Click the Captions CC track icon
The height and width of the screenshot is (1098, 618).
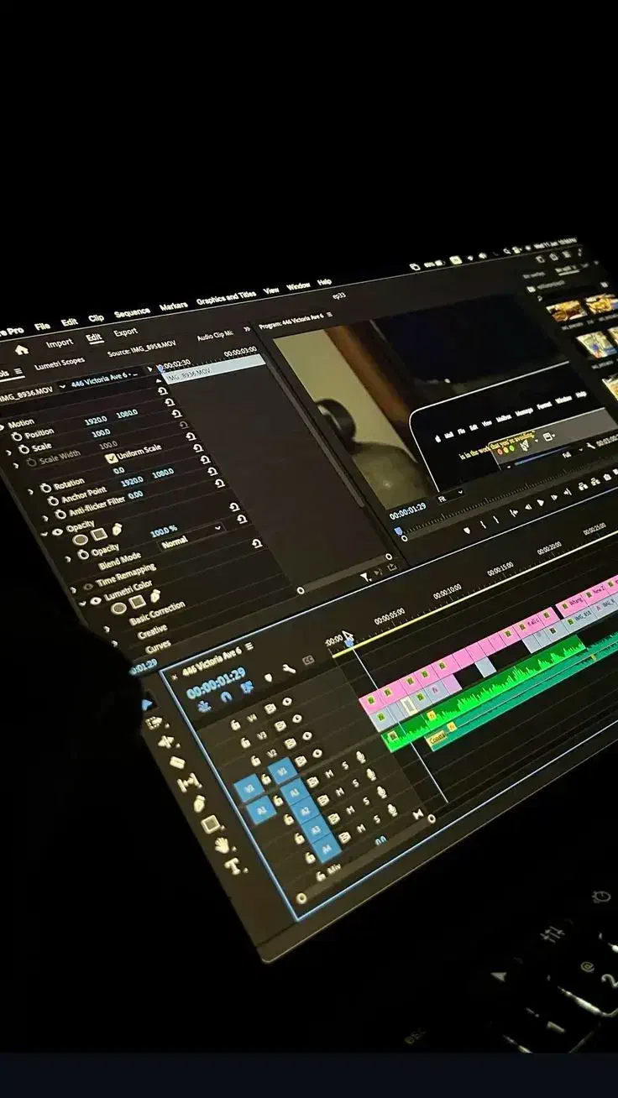[x=308, y=661]
